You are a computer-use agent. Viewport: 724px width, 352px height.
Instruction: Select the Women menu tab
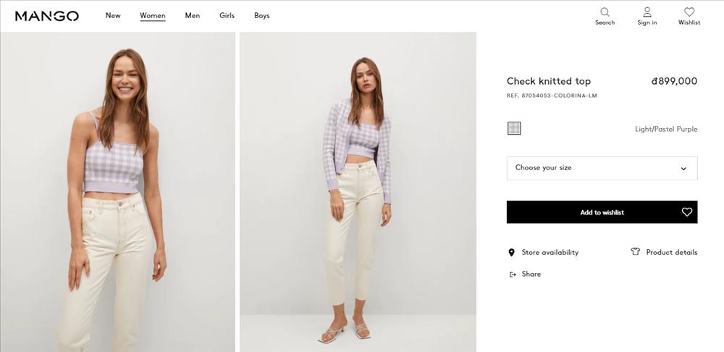coord(153,16)
